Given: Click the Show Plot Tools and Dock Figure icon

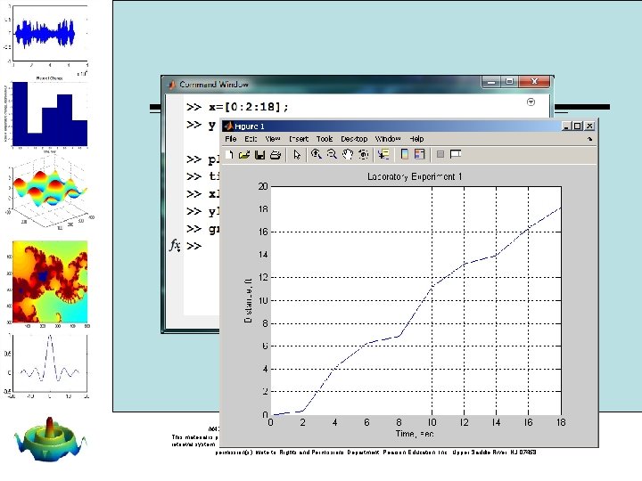Looking at the screenshot, I should pos(456,154).
